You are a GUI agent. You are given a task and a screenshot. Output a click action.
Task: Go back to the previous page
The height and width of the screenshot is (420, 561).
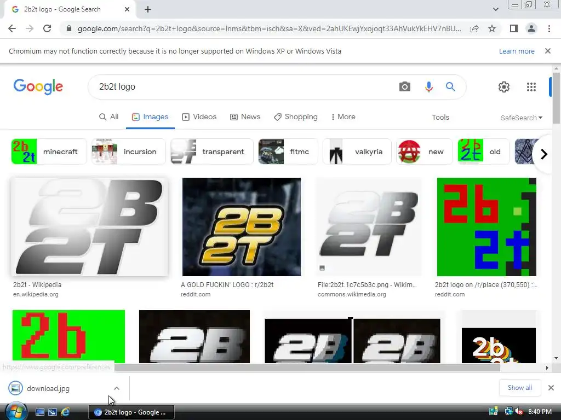click(x=12, y=28)
